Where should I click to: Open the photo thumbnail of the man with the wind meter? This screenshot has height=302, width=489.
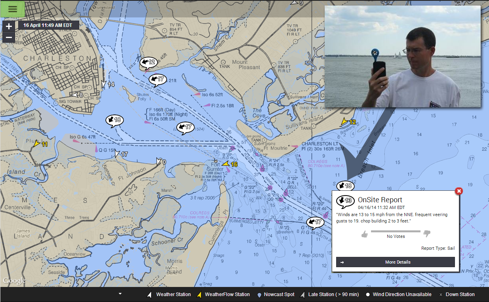pos(402,56)
